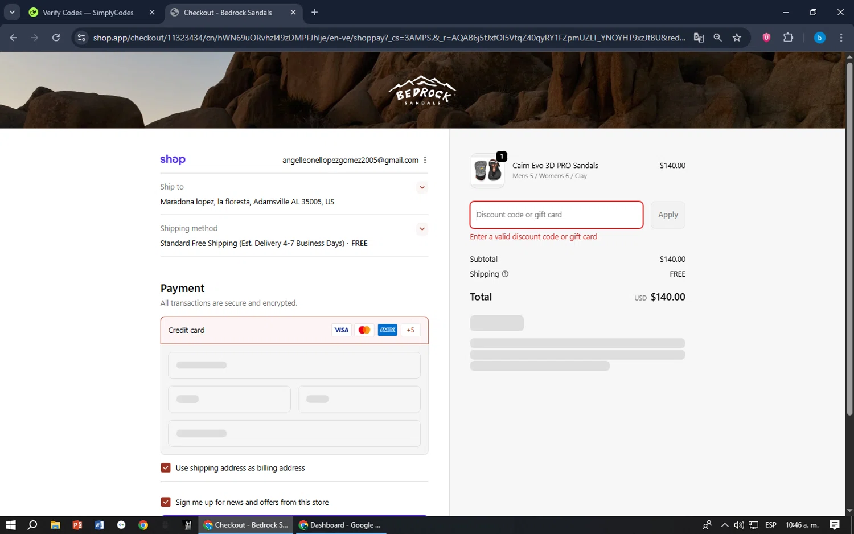Screen dimensions: 854x534
Task: Click the address bar URL
Action: click(389, 38)
